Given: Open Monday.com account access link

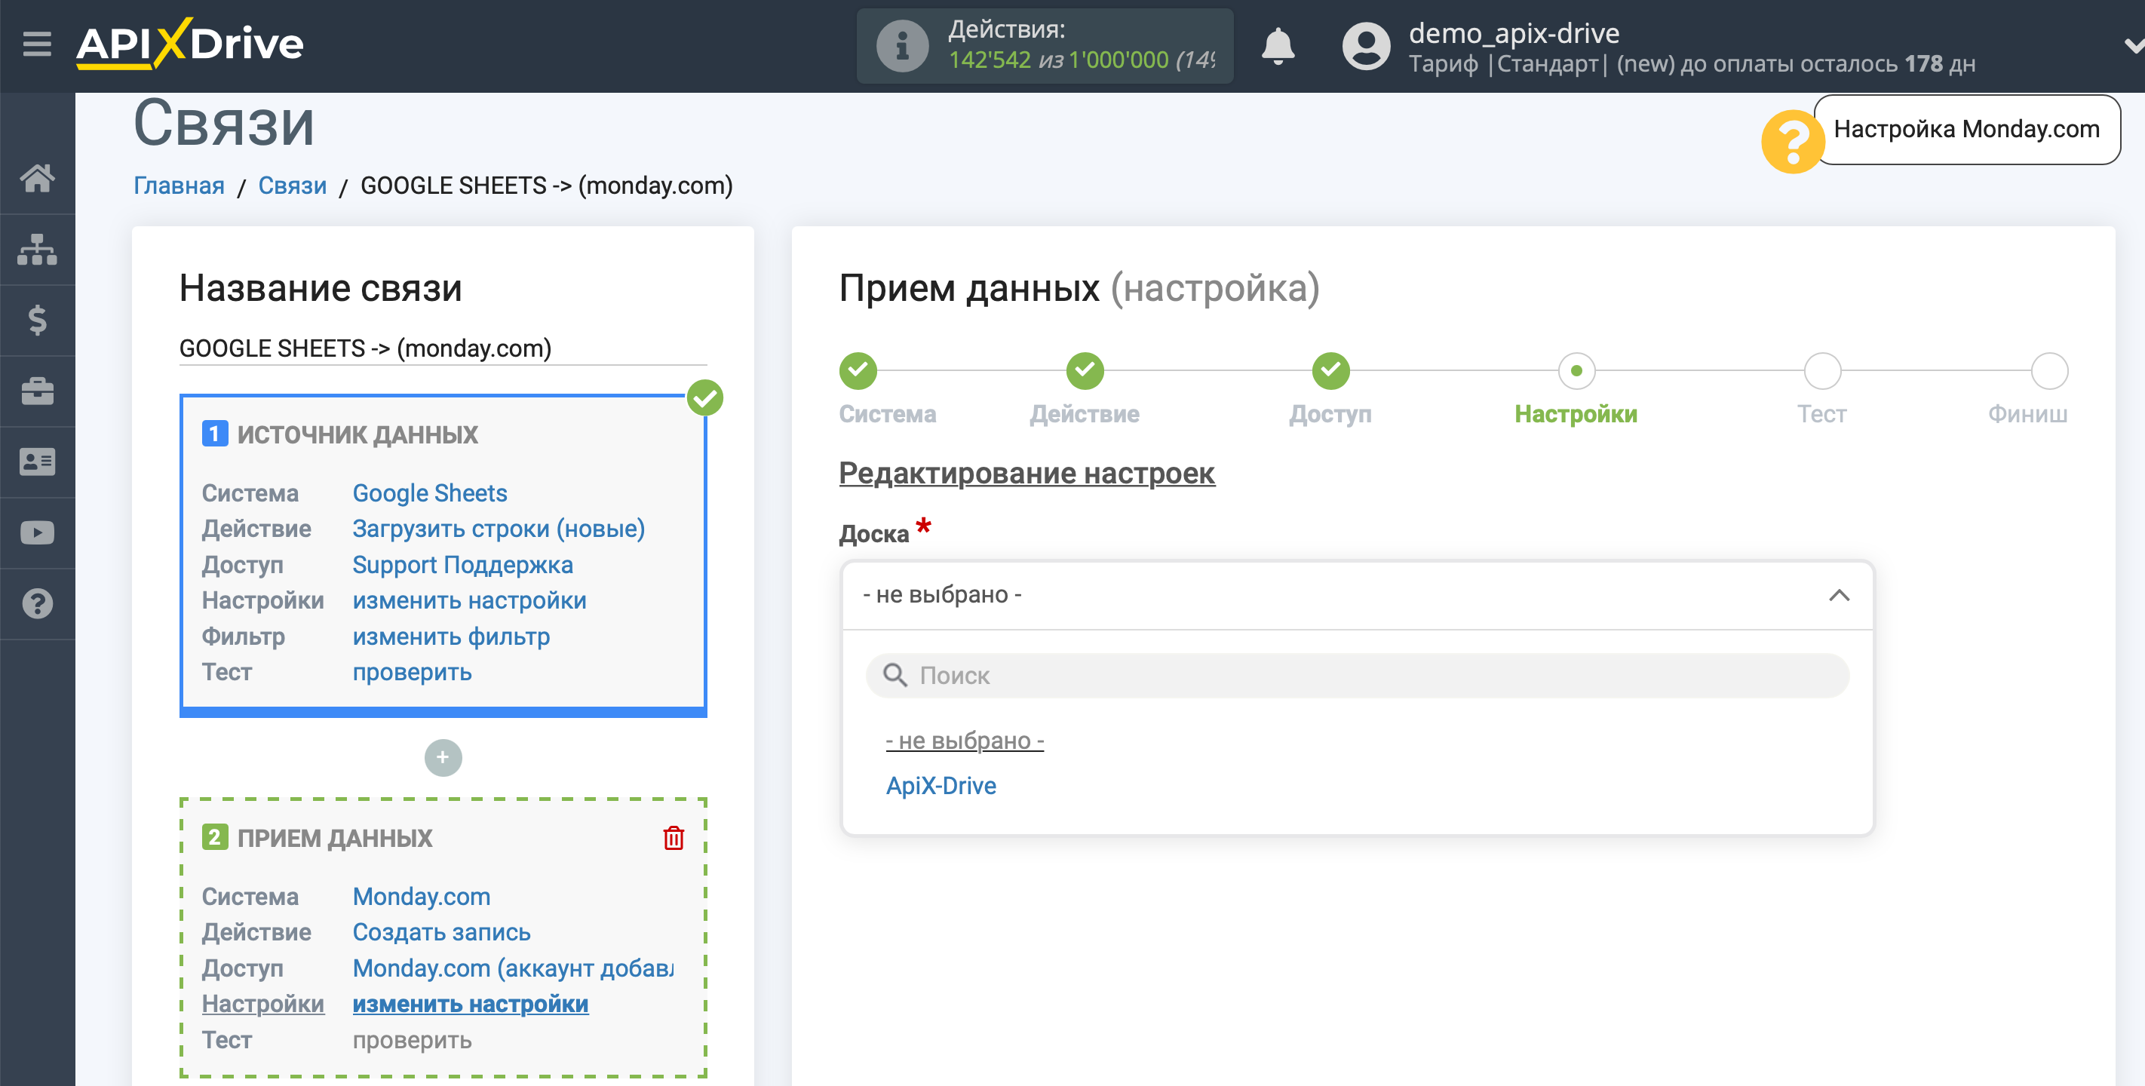Looking at the screenshot, I should (x=513, y=968).
